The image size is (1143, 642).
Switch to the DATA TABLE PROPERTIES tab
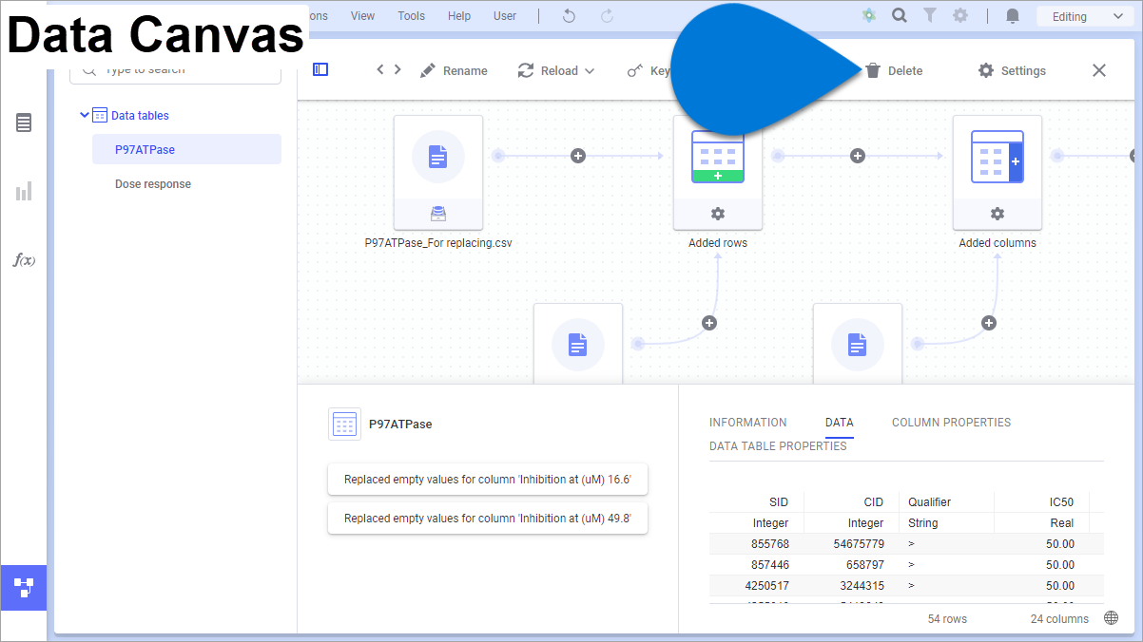[x=778, y=446]
